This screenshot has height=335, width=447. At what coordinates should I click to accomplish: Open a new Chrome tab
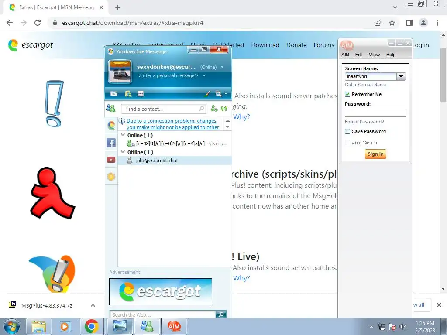click(118, 7)
